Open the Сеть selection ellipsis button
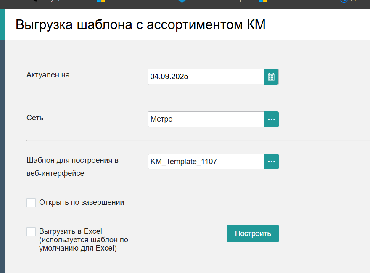 click(x=271, y=119)
